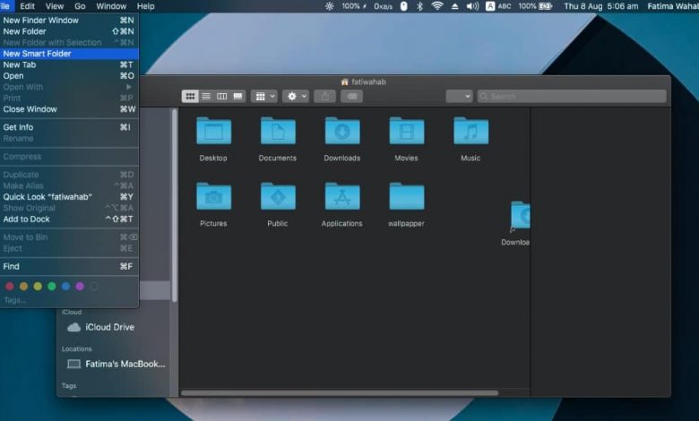This screenshot has height=421, width=699.
Task: Click the date and time clock
Action: [601, 6]
